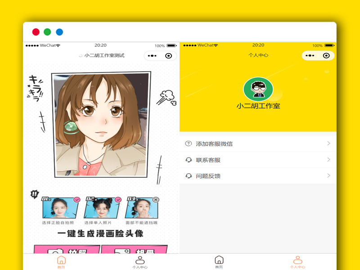Expand the 问题反馈 row chevron
The image size is (360, 270).
pyautogui.click(x=329, y=176)
